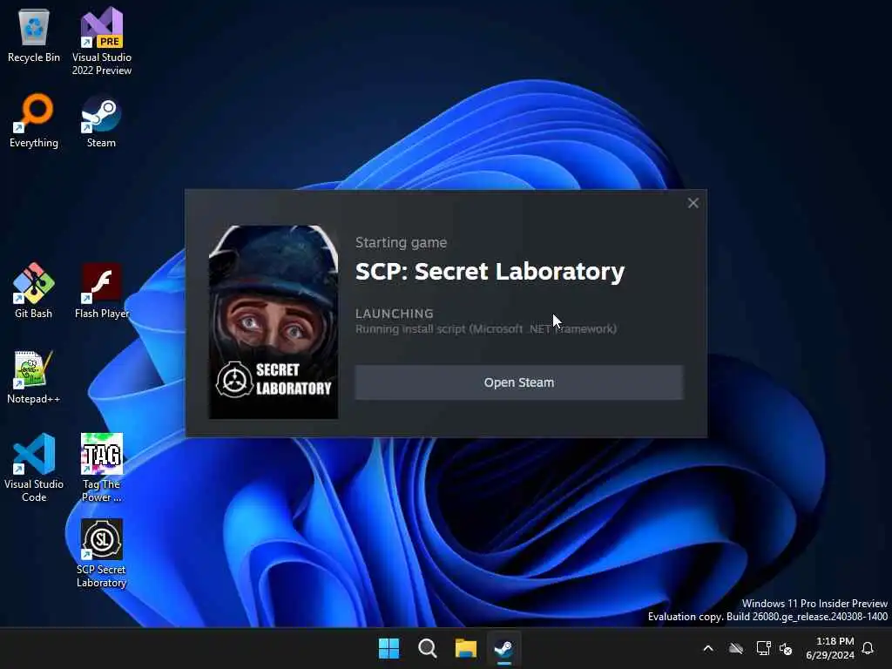Click the 'LAUNCHING' status label
This screenshot has width=892, height=669.
click(x=395, y=314)
